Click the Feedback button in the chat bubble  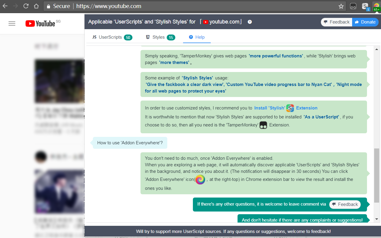(345, 204)
